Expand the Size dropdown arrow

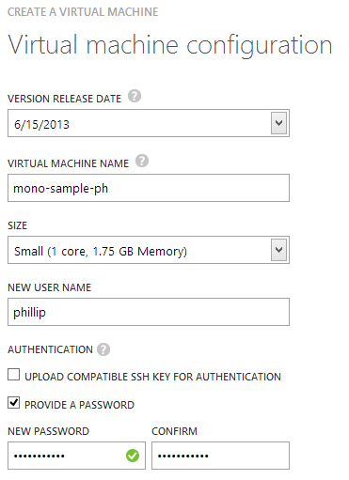[x=278, y=250]
